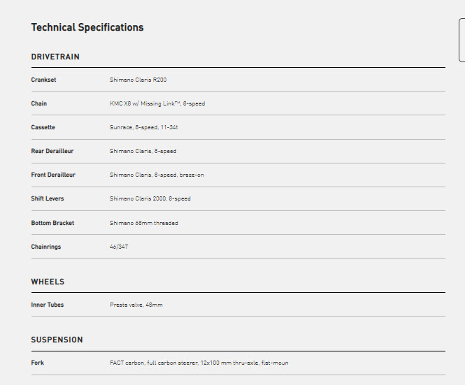Click KMC X8 Missing Link chain text
Screen dimensions: 465x385
157,103
